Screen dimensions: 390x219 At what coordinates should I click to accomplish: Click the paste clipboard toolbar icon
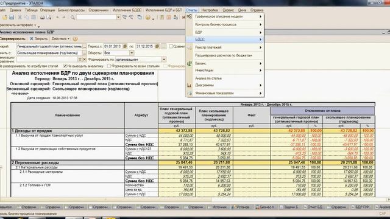point(34,18)
